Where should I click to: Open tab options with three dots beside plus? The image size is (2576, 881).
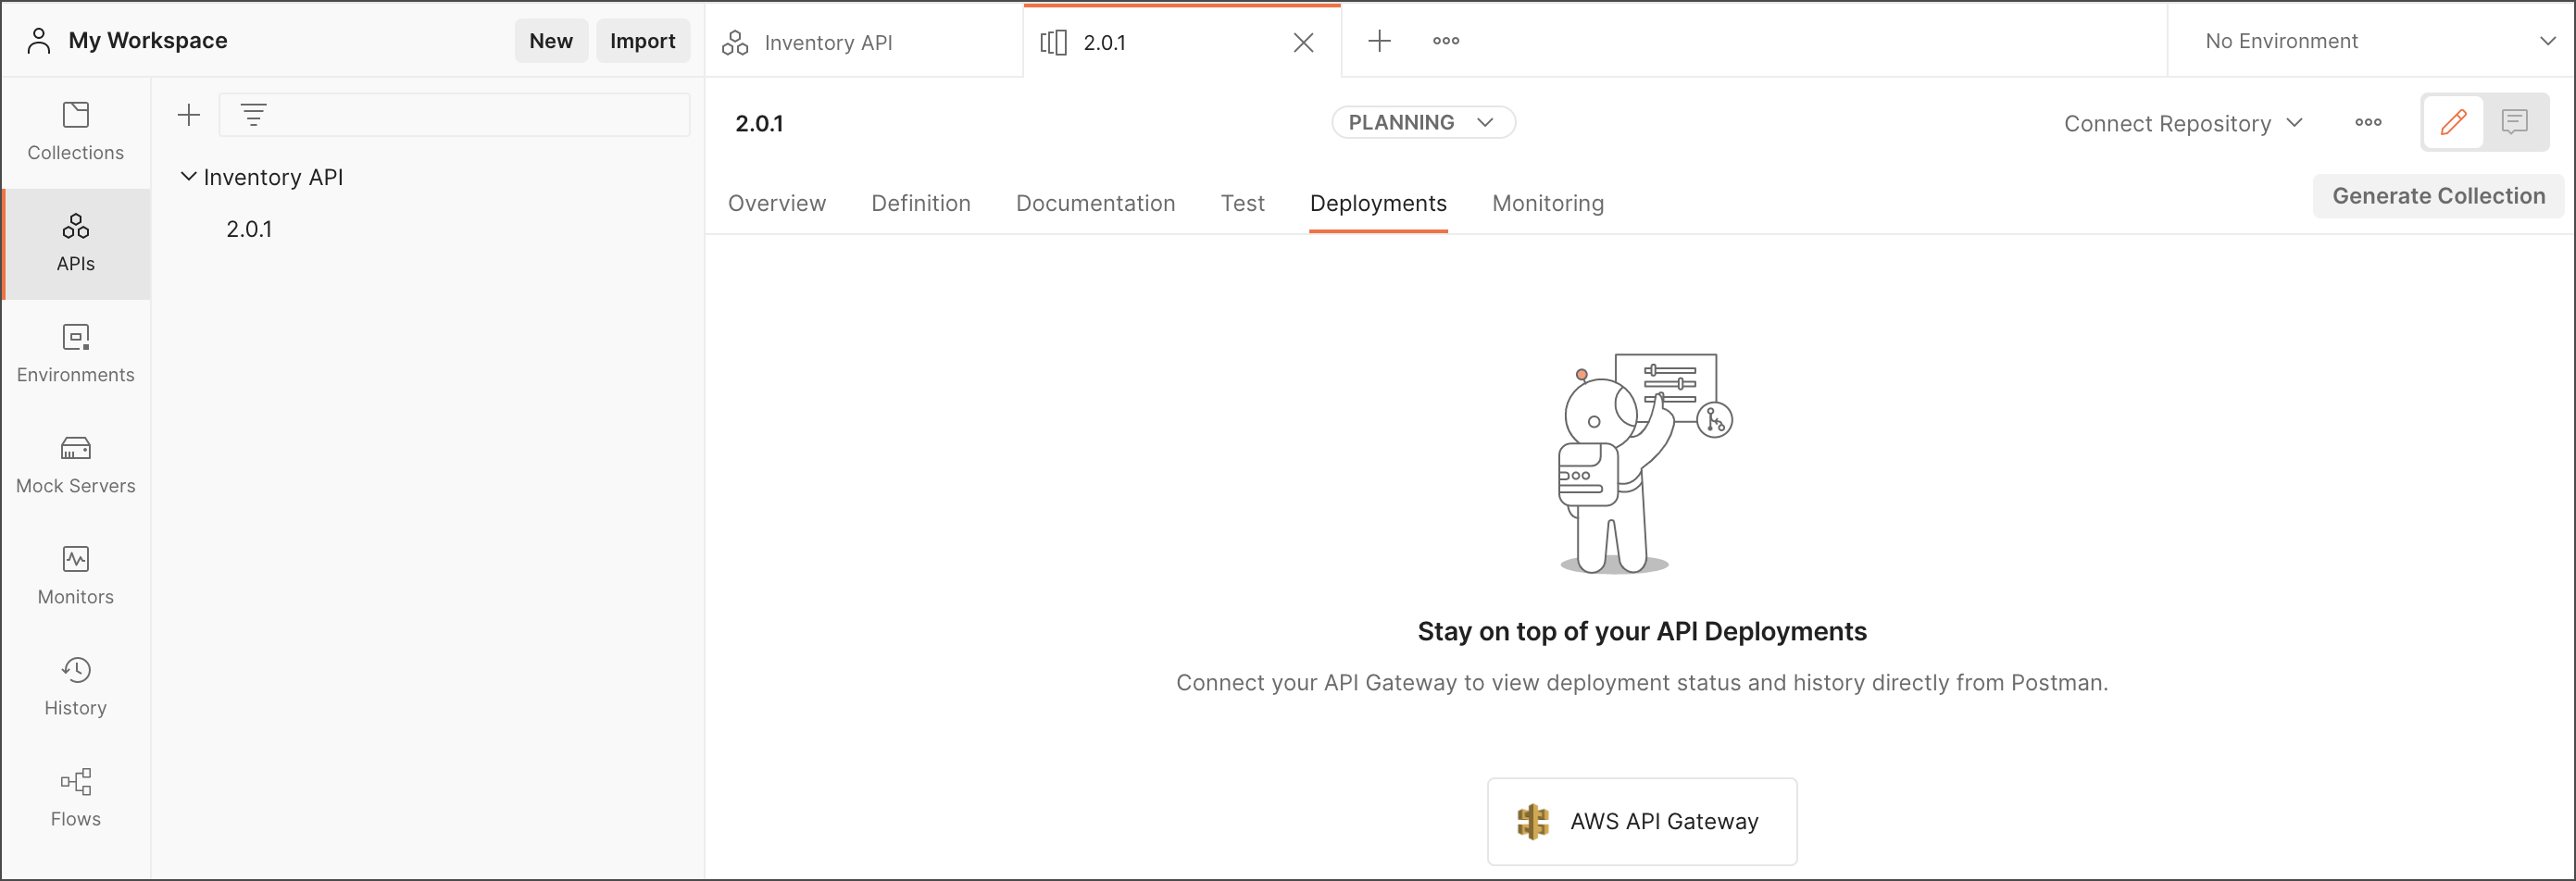pos(1446,41)
